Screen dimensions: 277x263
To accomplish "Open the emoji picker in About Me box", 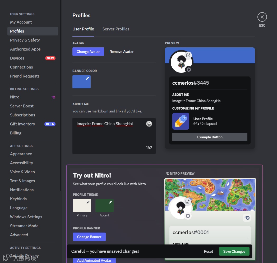I will coord(149,124).
